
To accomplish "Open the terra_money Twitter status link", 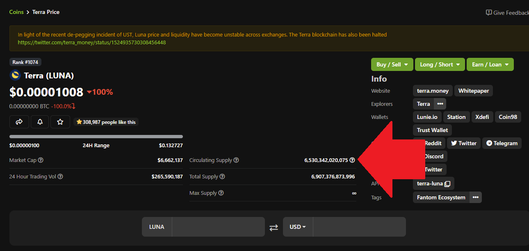I will [92, 42].
